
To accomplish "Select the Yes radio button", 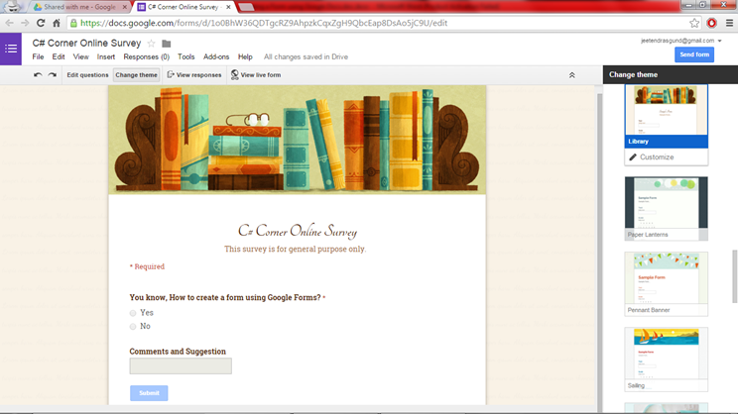I will pos(133,313).
